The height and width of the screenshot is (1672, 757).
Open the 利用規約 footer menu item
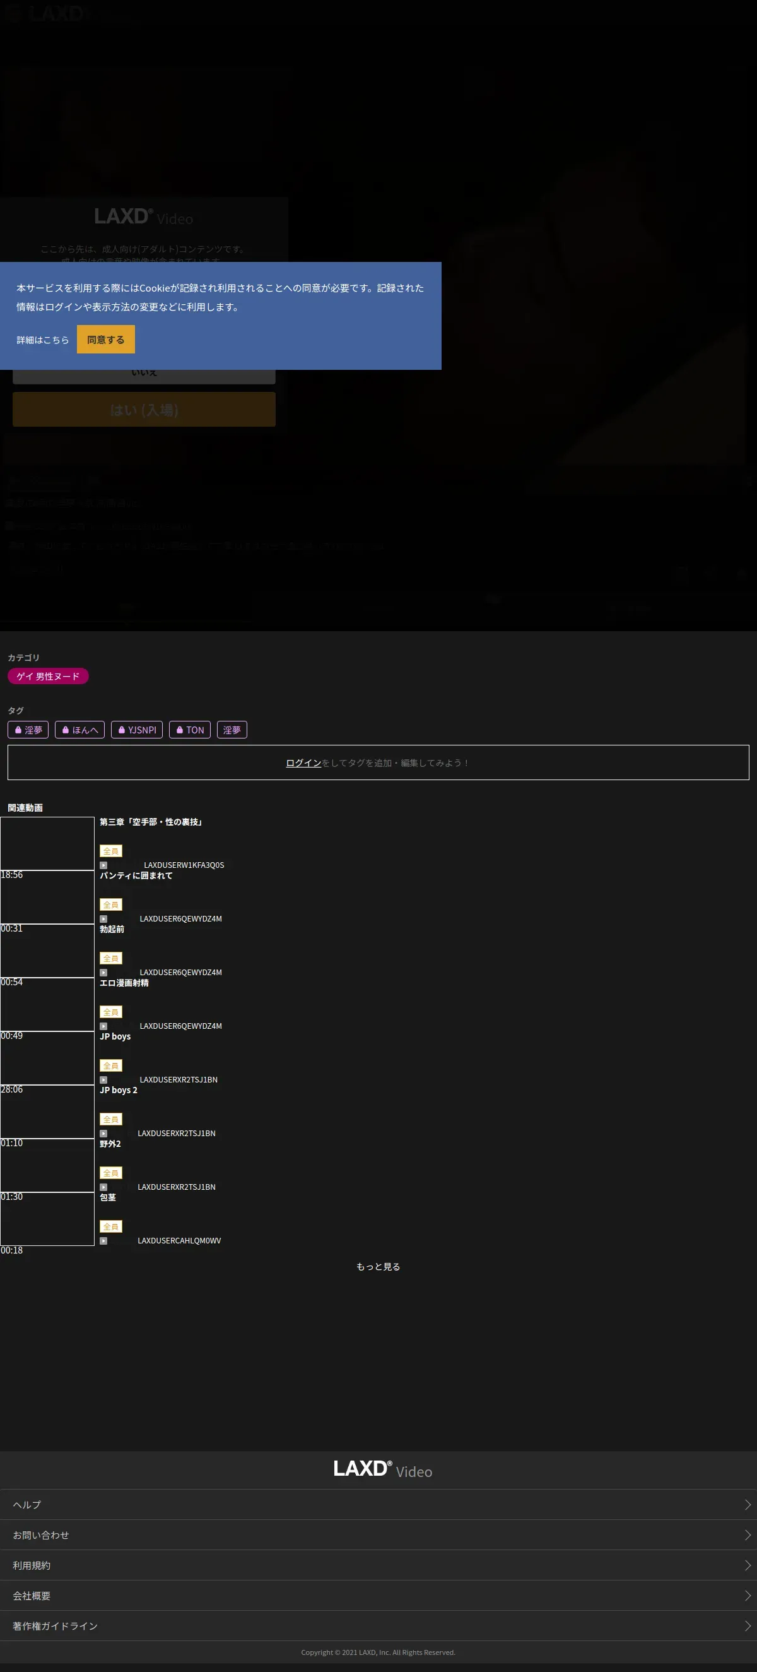click(x=378, y=1565)
